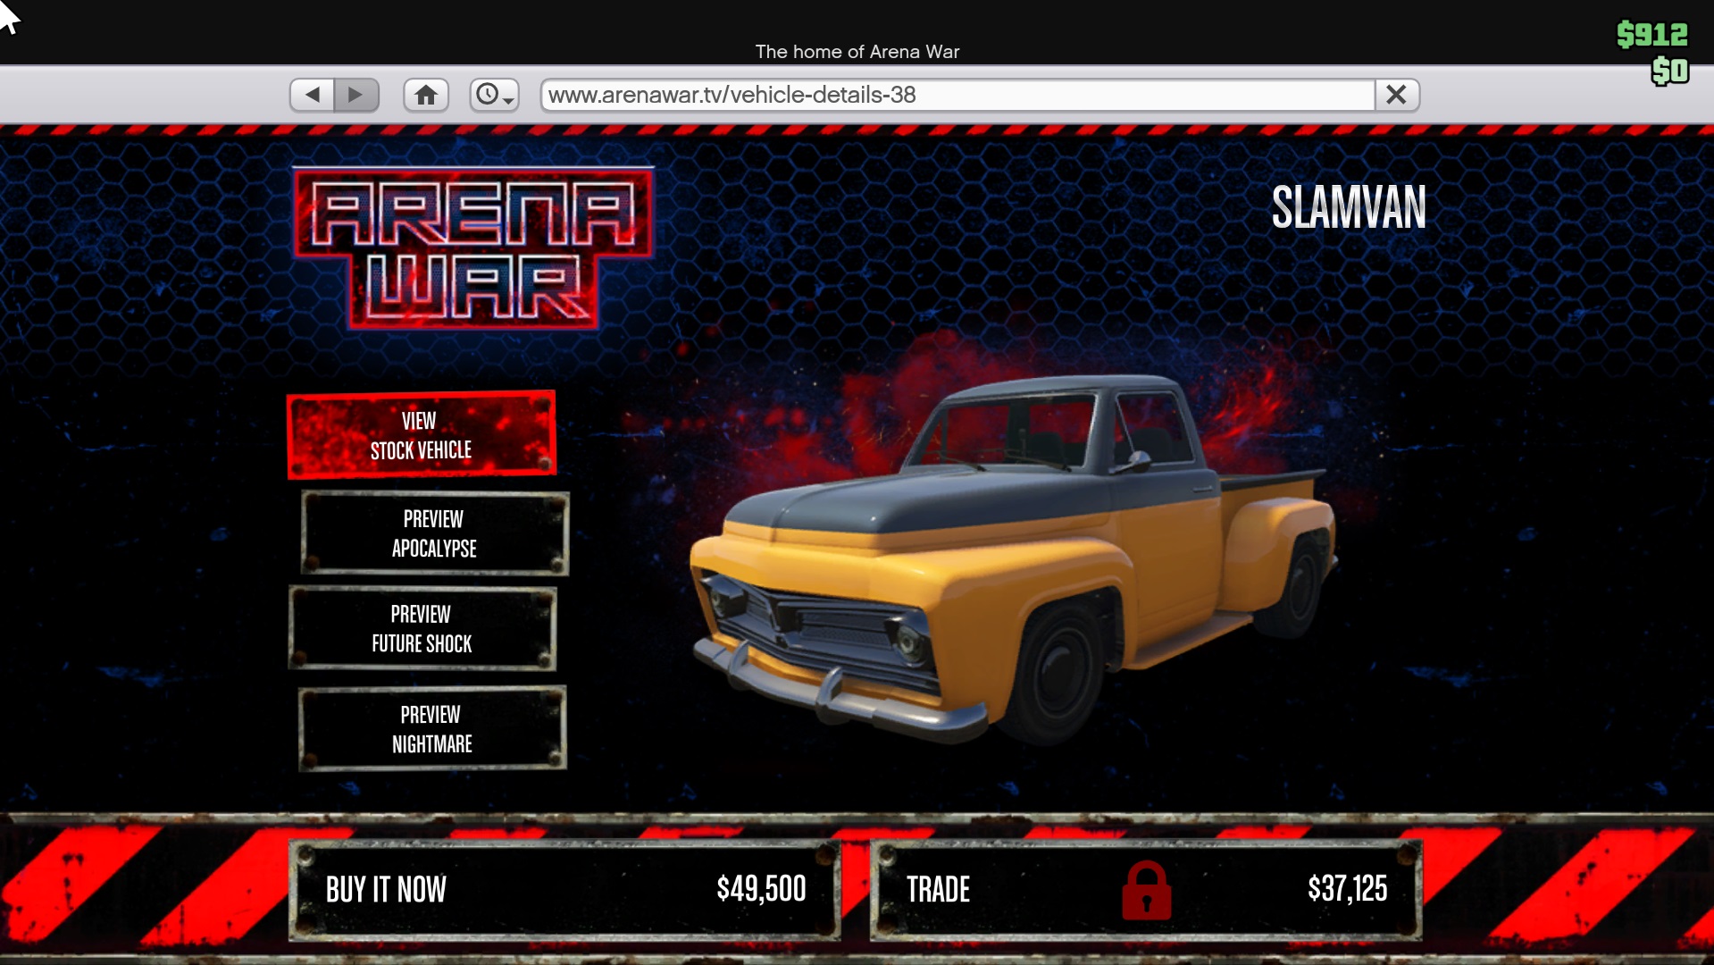The image size is (1714, 965).
Task: Open the browser home page icon
Action: 426,95
